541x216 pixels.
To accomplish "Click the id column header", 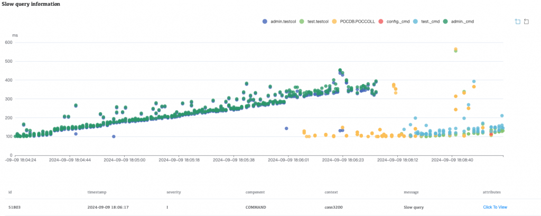I will (10, 193).
